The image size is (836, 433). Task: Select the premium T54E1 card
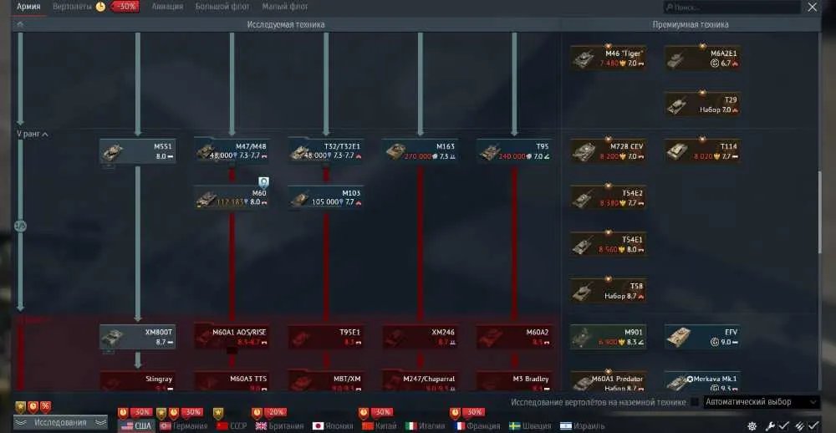(609, 244)
